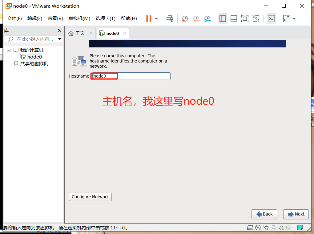Click the send Ctrl+Alt+Del icon
Screen dimensions: 314x234
[170, 19]
